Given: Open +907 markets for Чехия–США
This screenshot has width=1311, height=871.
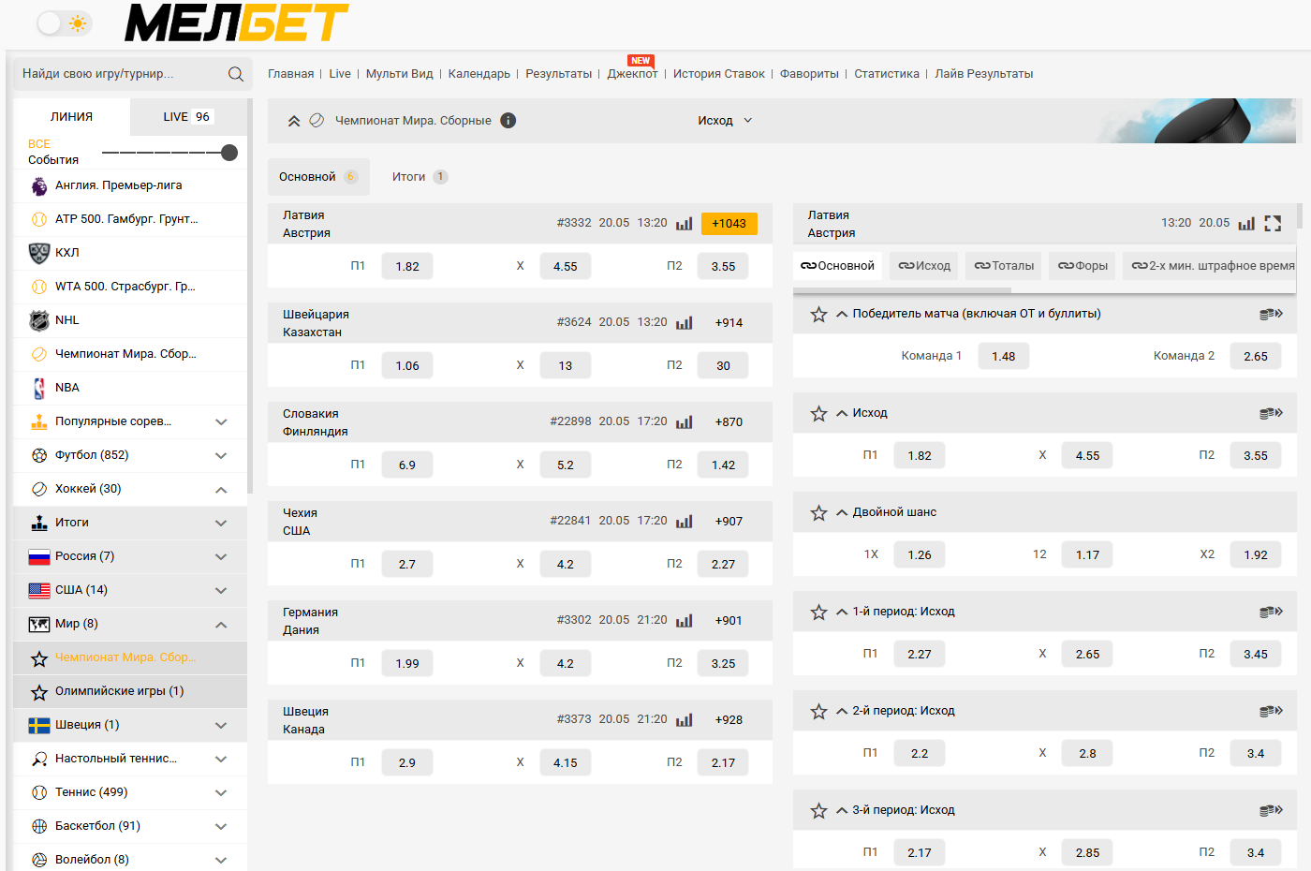Looking at the screenshot, I should point(729,521).
